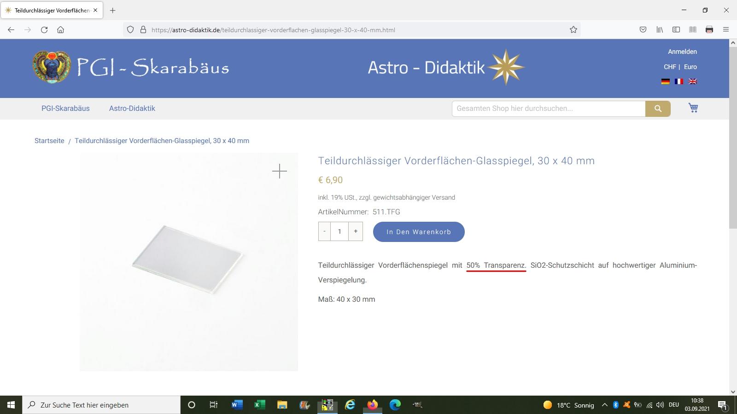Click the Windows taskbar search box

[101, 405]
